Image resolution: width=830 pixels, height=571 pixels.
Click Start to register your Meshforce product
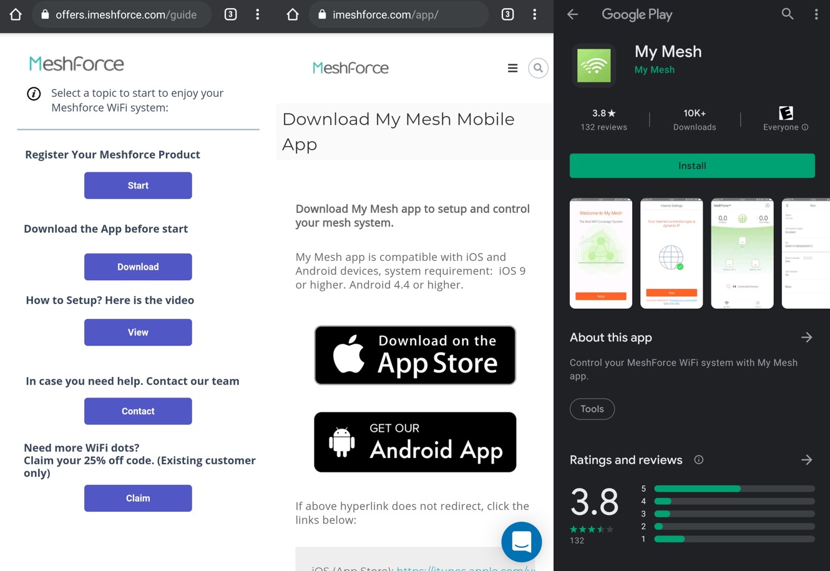(x=138, y=185)
